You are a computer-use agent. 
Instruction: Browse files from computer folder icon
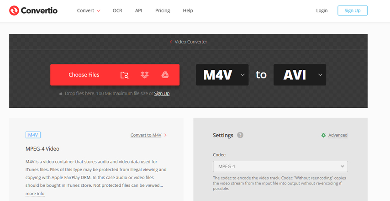pyautogui.click(x=124, y=75)
